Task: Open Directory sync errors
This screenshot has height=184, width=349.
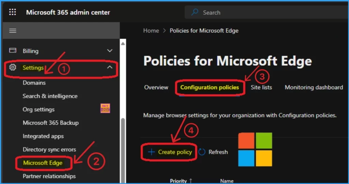Action: coord(49,149)
